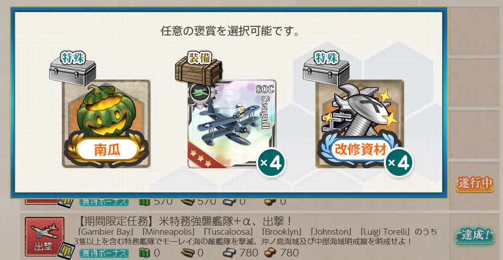Image resolution: width=503 pixels, height=260 pixels.
Task: Click the 改修資材 name label
Action: (x=360, y=150)
